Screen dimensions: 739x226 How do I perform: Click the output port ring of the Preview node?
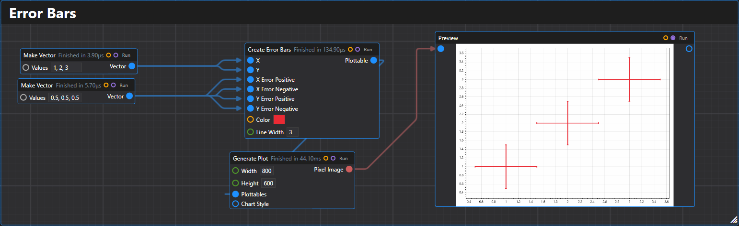(689, 49)
